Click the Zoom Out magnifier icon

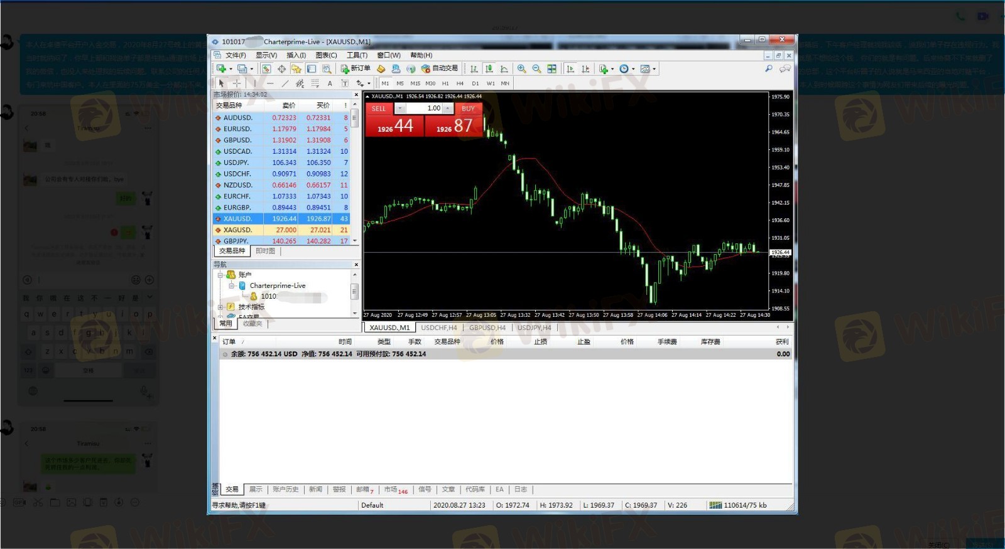click(x=536, y=69)
